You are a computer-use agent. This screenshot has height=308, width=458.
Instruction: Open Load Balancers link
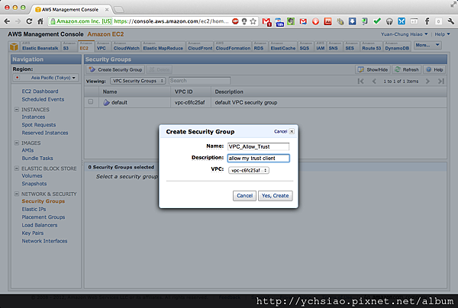point(40,225)
